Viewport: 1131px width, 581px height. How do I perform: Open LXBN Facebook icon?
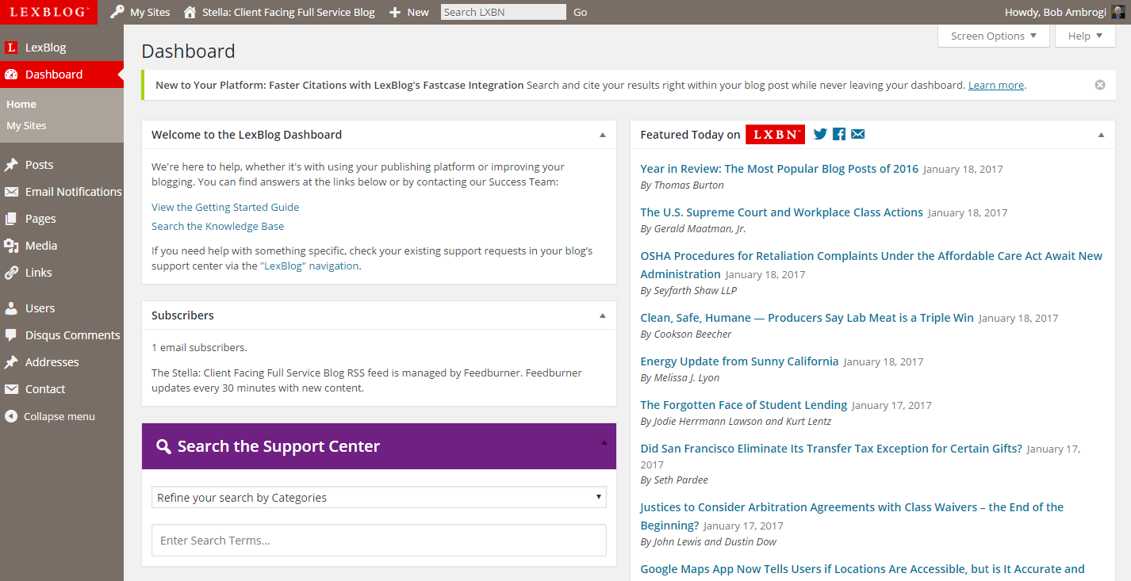tap(839, 135)
